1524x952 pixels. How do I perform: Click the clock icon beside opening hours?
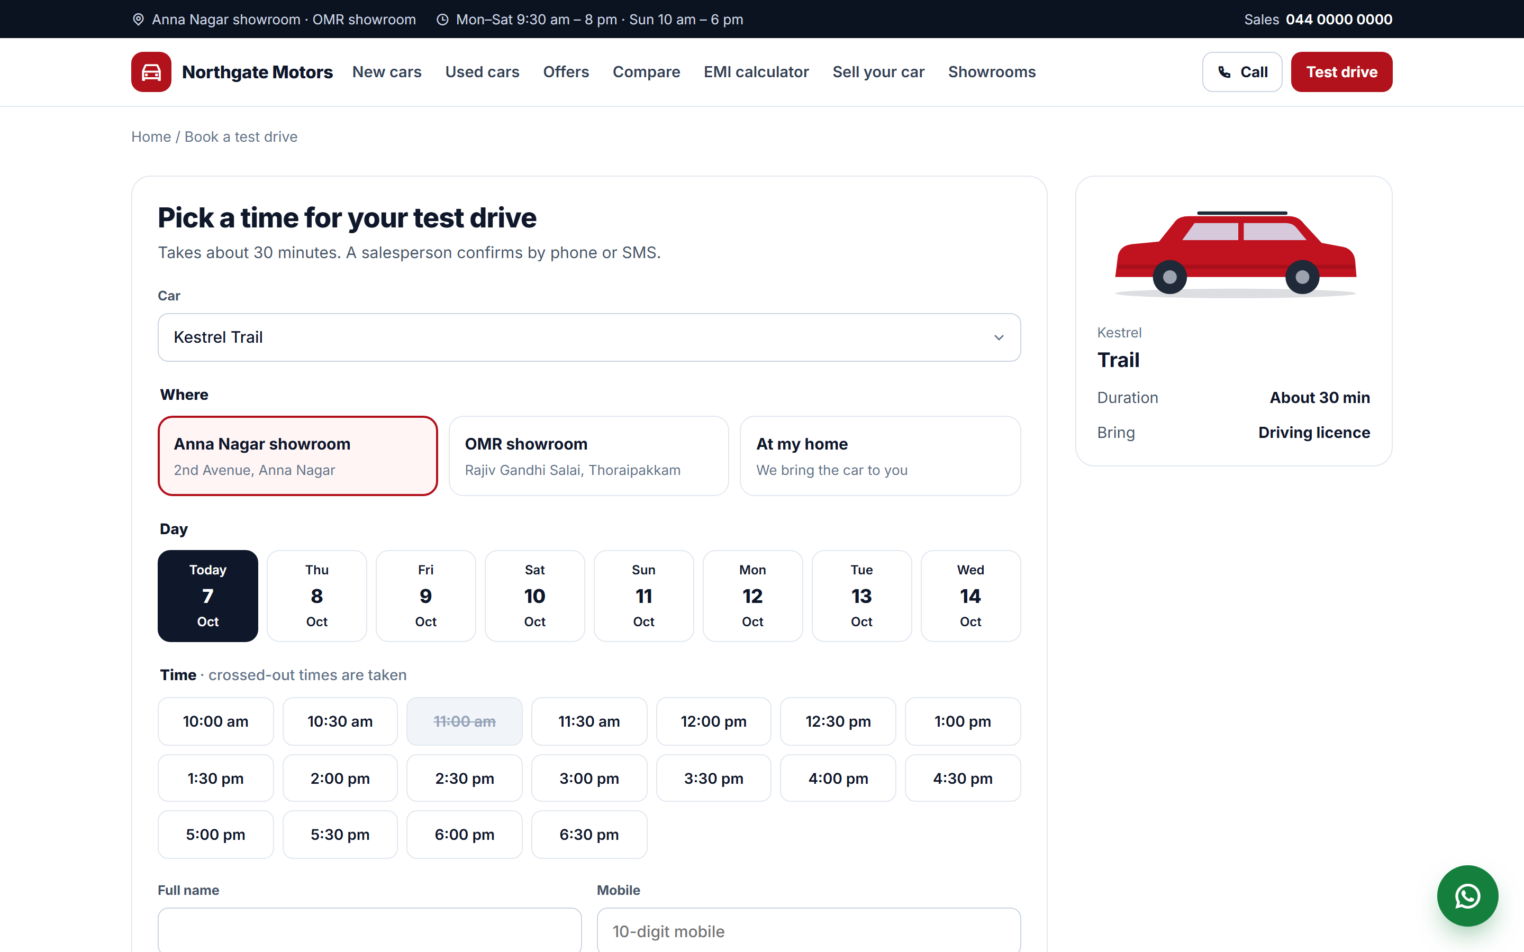[443, 20]
